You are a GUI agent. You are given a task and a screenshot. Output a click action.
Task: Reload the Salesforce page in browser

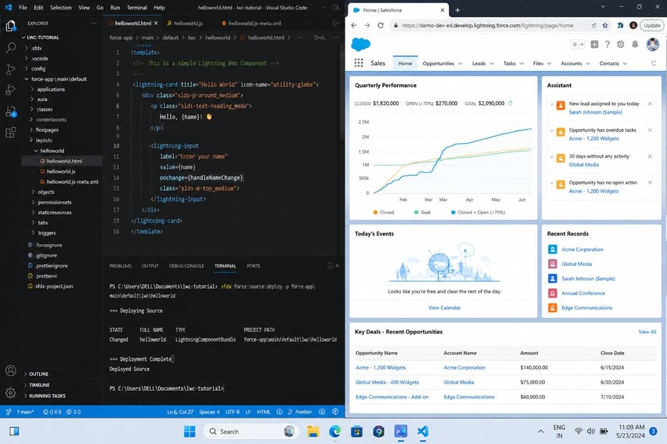pos(381,26)
